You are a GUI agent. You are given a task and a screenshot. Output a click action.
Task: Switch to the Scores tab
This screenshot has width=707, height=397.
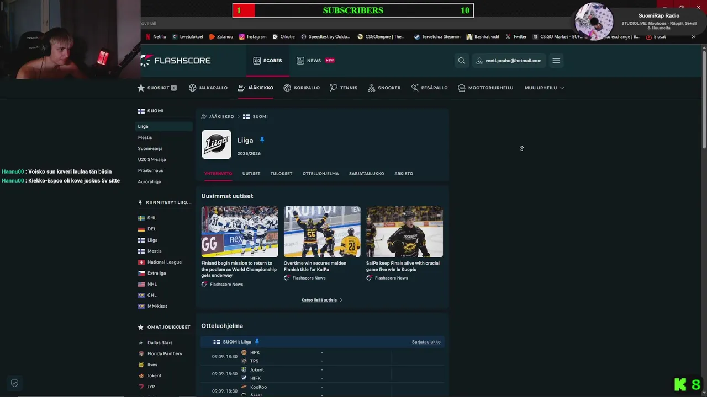pos(267,61)
